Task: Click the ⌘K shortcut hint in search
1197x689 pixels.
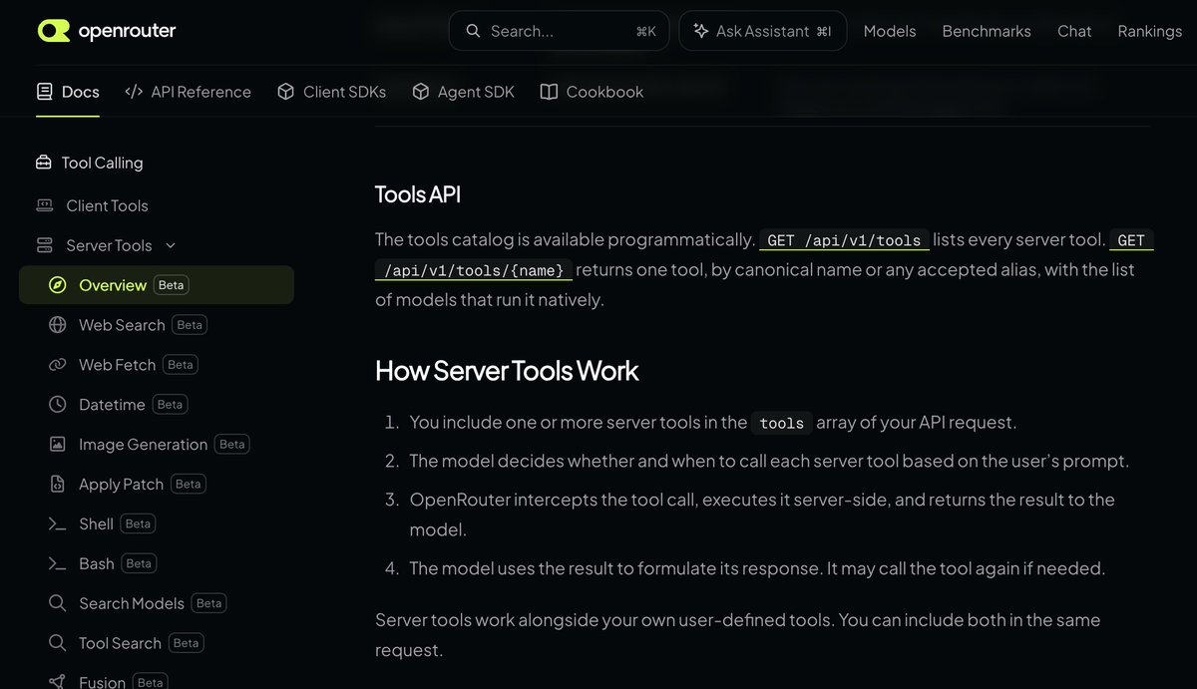Action: (x=645, y=32)
